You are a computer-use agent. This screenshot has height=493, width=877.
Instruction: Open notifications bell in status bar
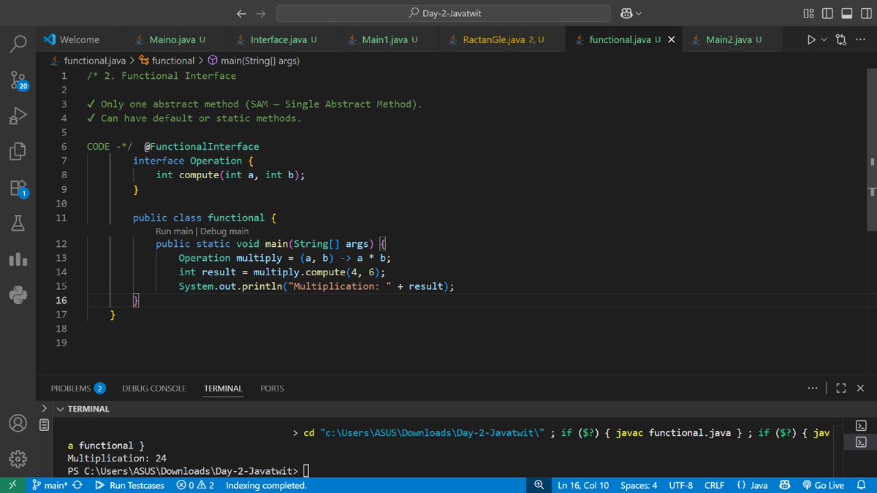click(x=861, y=486)
